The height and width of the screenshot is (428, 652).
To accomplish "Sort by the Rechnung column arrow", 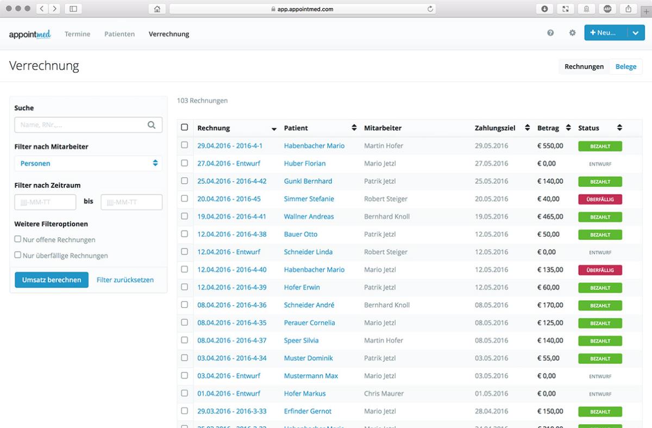I will pos(274,128).
